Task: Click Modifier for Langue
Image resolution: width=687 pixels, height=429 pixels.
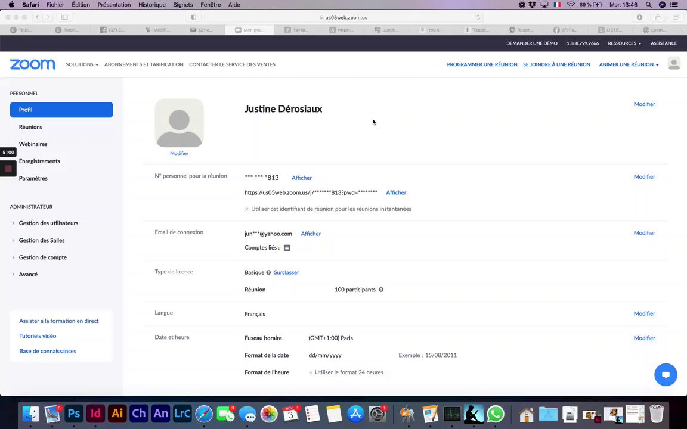Action: coord(645,313)
